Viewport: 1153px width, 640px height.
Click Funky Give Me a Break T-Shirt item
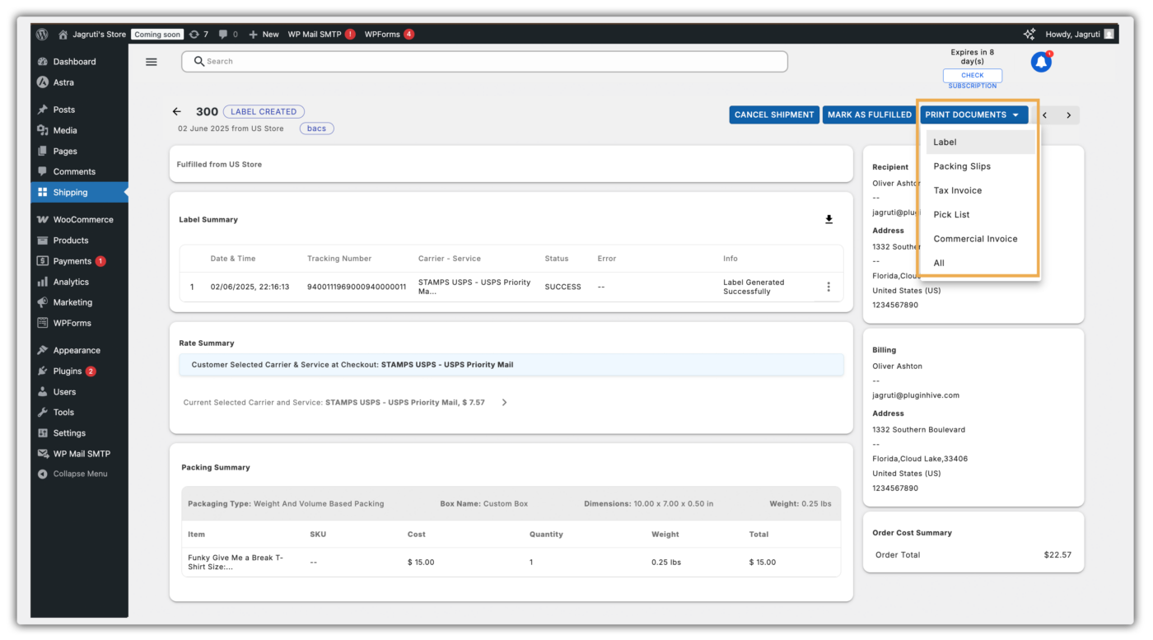click(236, 562)
